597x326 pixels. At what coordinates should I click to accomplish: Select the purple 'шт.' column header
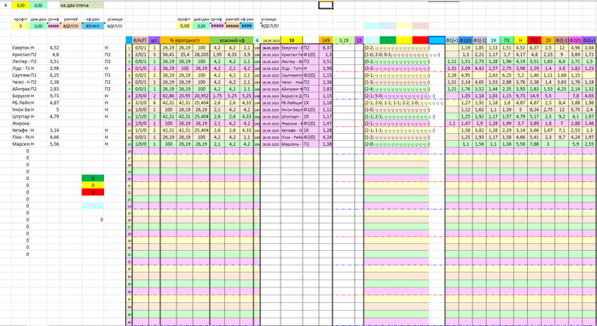point(154,40)
